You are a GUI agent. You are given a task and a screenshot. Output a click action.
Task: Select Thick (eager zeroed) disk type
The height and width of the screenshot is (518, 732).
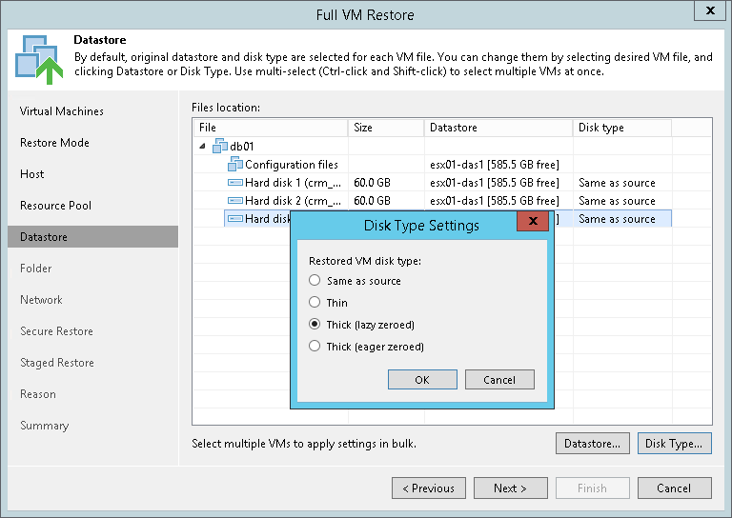[315, 347]
